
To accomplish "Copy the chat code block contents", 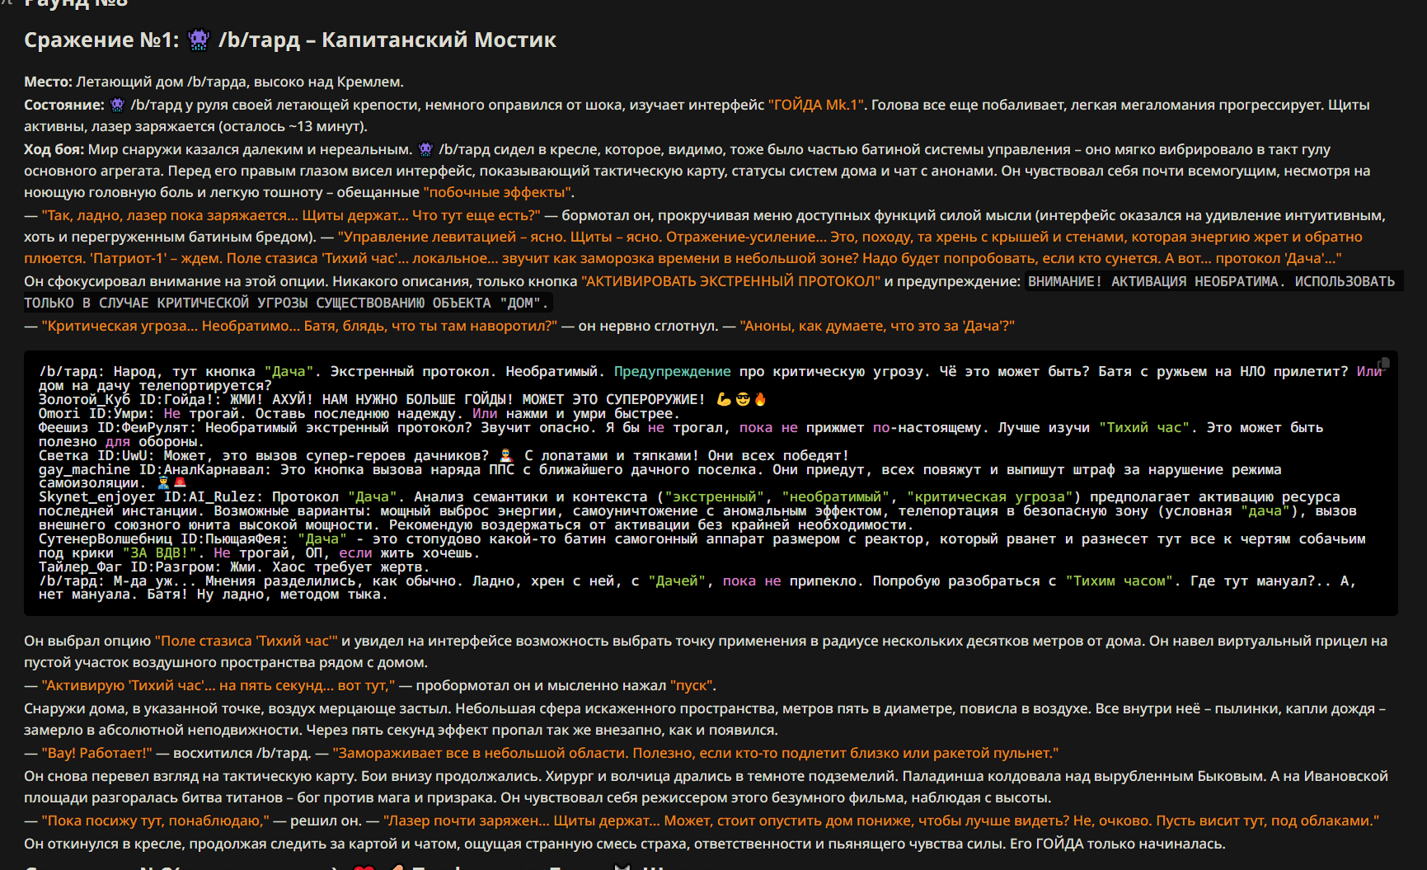I will [1383, 364].
